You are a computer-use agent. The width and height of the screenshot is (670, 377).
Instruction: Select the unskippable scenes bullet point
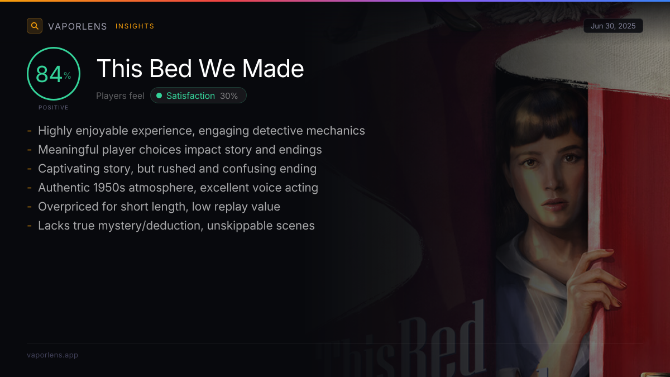[x=176, y=226]
